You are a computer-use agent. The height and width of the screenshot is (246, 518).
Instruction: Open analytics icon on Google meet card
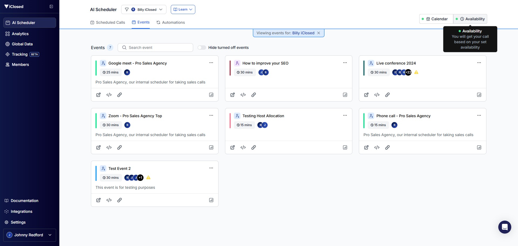(211, 95)
